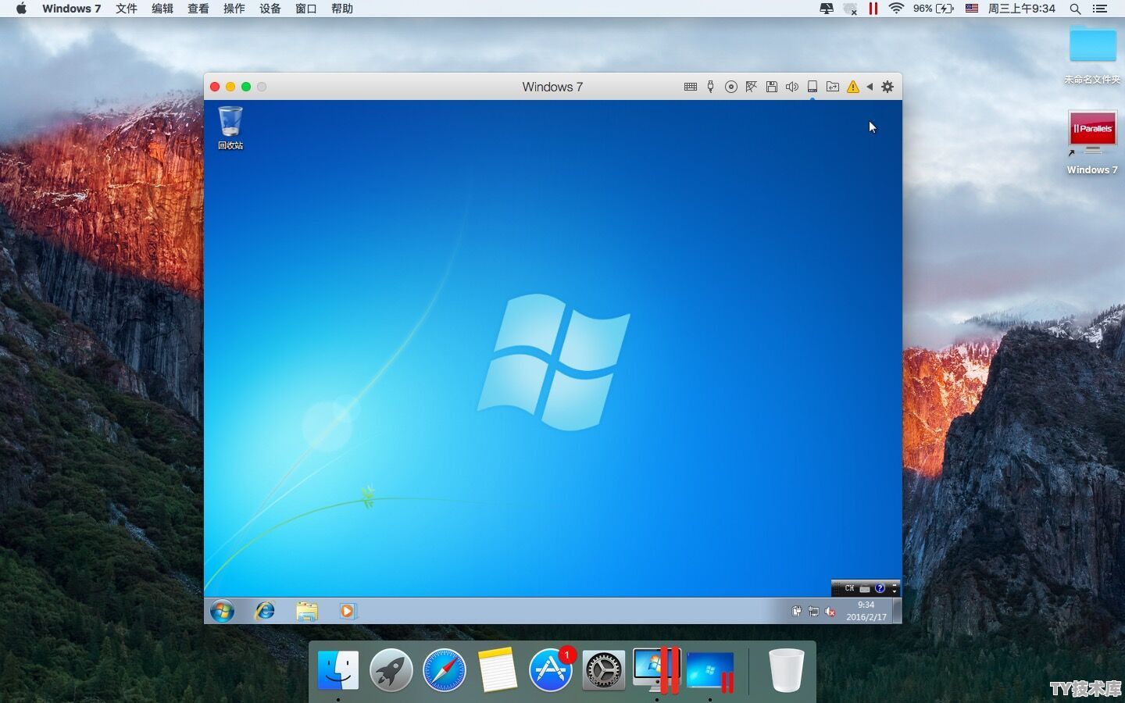Click the CH input language indicator
This screenshot has height=703, width=1125.
click(x=849, y=588)
